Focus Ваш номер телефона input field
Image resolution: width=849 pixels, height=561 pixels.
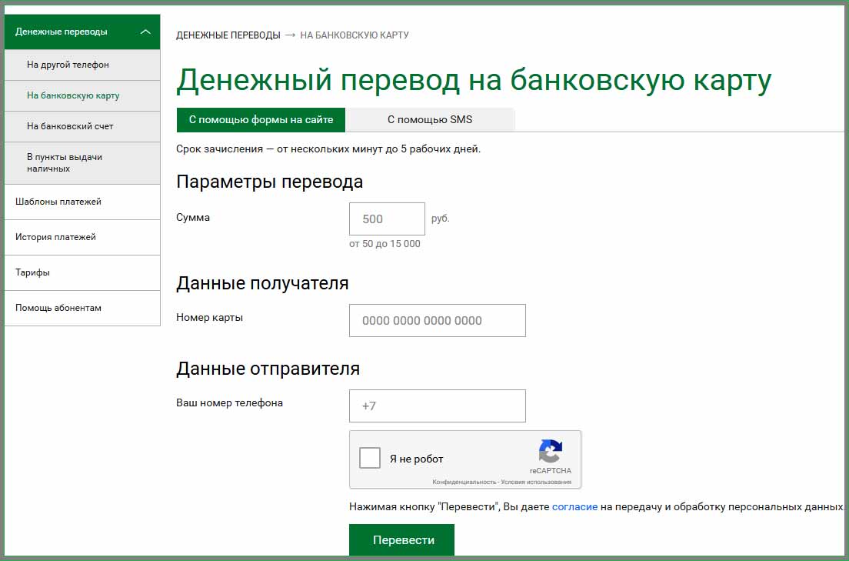pos(438,406)
